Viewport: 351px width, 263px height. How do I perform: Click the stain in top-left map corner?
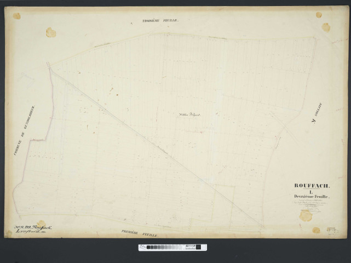[16, 16]
